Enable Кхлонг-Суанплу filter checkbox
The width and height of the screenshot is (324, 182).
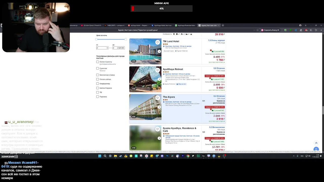[97, 62]
